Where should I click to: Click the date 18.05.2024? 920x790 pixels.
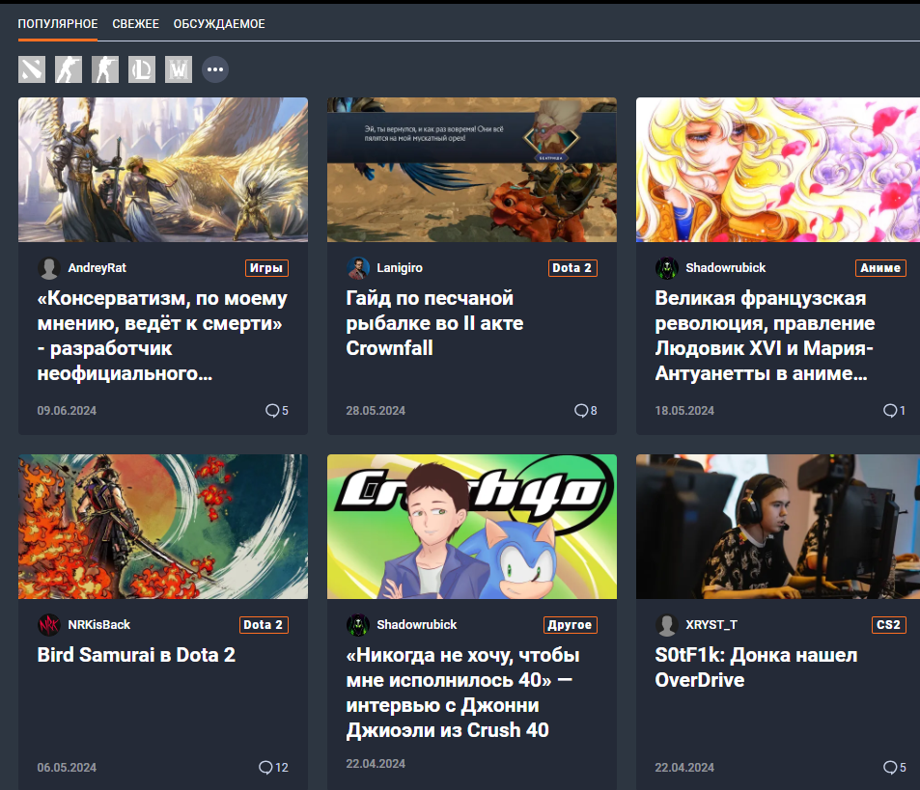point(684,410)
